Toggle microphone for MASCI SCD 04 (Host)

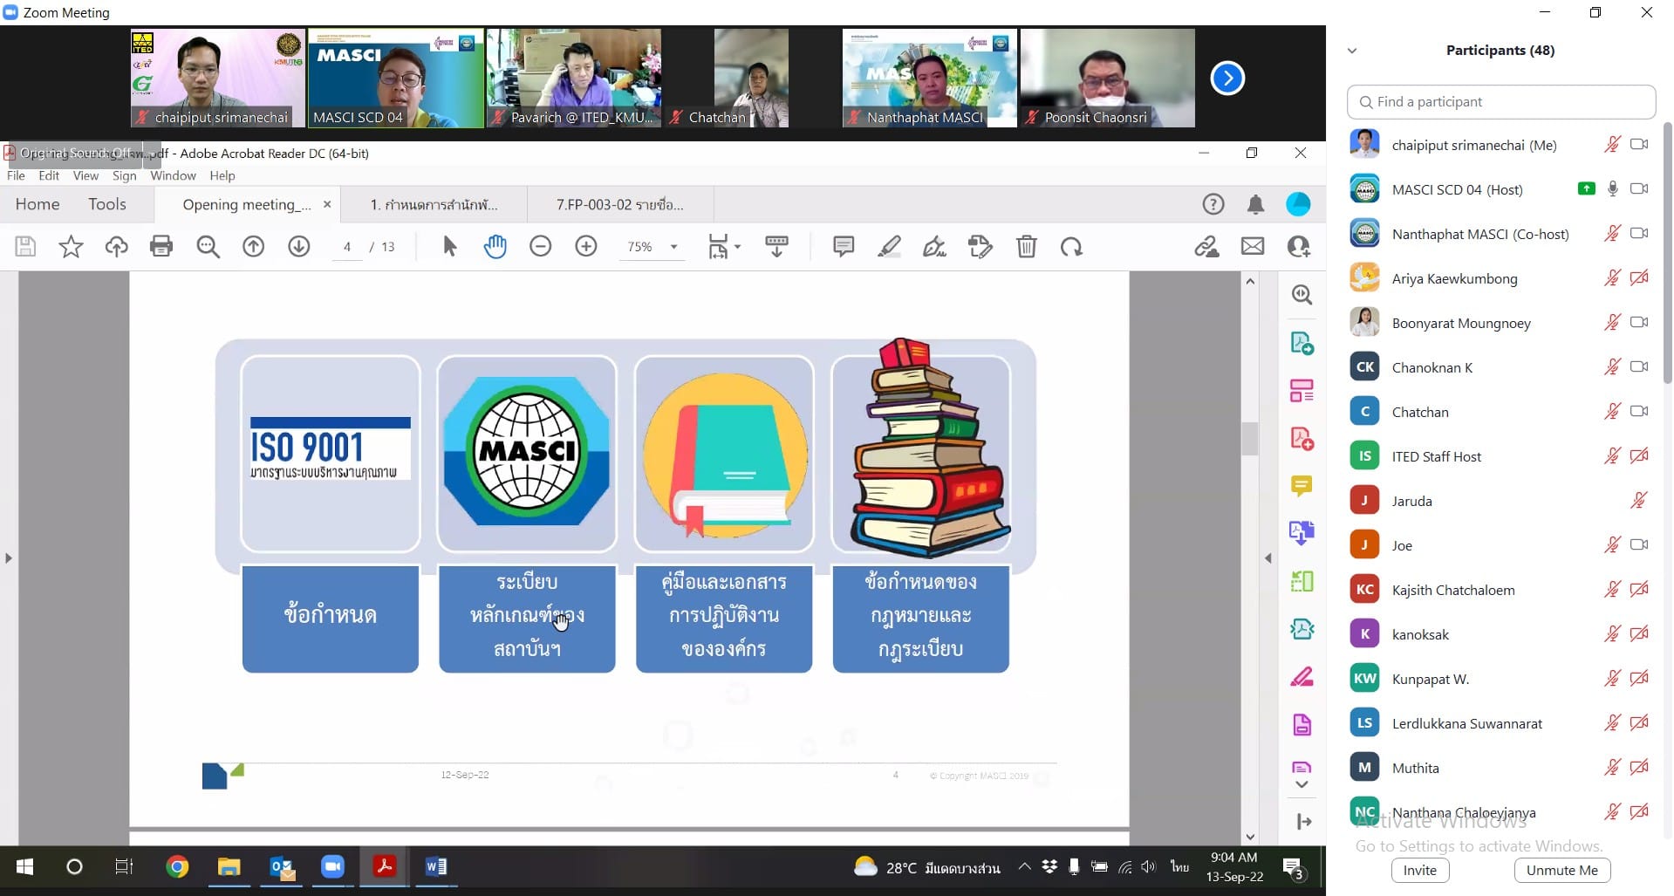[1612, 189]
